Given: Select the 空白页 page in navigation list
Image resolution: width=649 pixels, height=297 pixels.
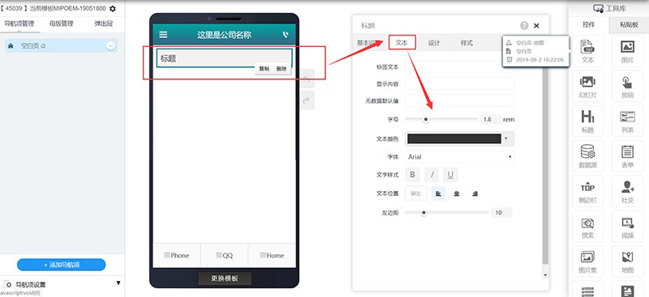Looking at the screenshot, I should [x=62, y=46].
